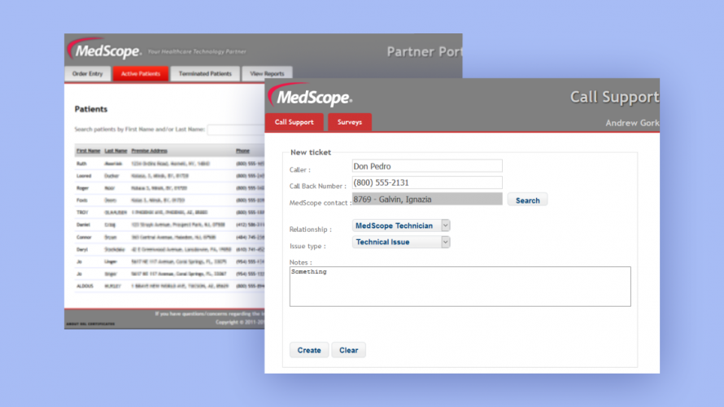Click the MedScope contact field with Galvin, Ignazia
Viewport: 724px width, 407px height.
pyautogui.click(x=427, y=199)
